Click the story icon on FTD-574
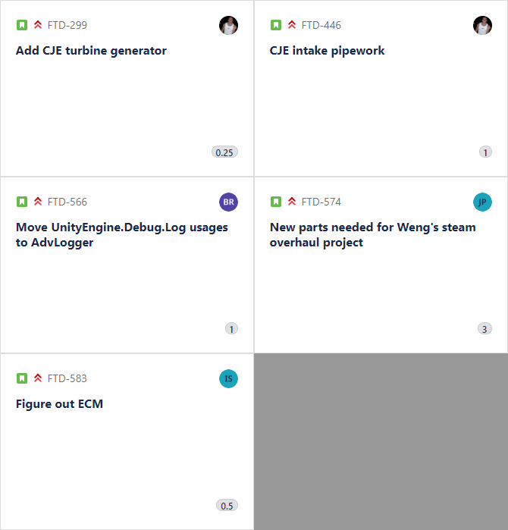This screenshot has height=530, width=508. (276, 202)
